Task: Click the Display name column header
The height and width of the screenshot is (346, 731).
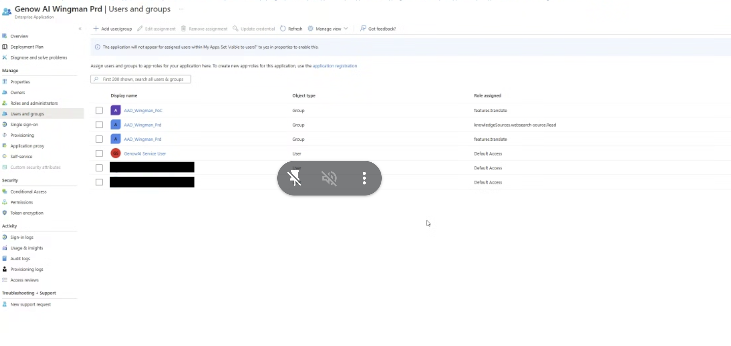Action: coord(124,96)
